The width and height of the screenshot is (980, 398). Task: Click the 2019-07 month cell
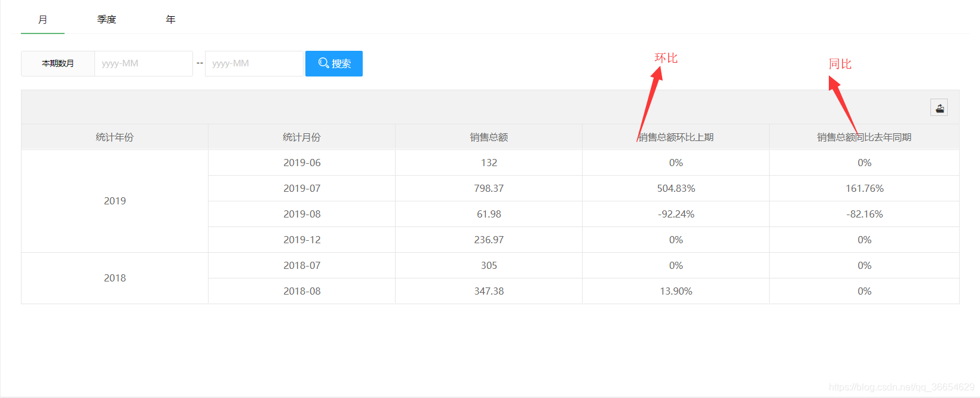tap(302, 188)
